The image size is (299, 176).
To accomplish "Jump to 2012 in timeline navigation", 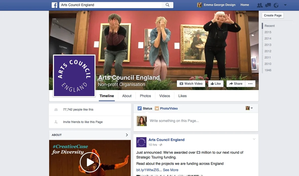I will pyautogui.click(x=268, y=51).
